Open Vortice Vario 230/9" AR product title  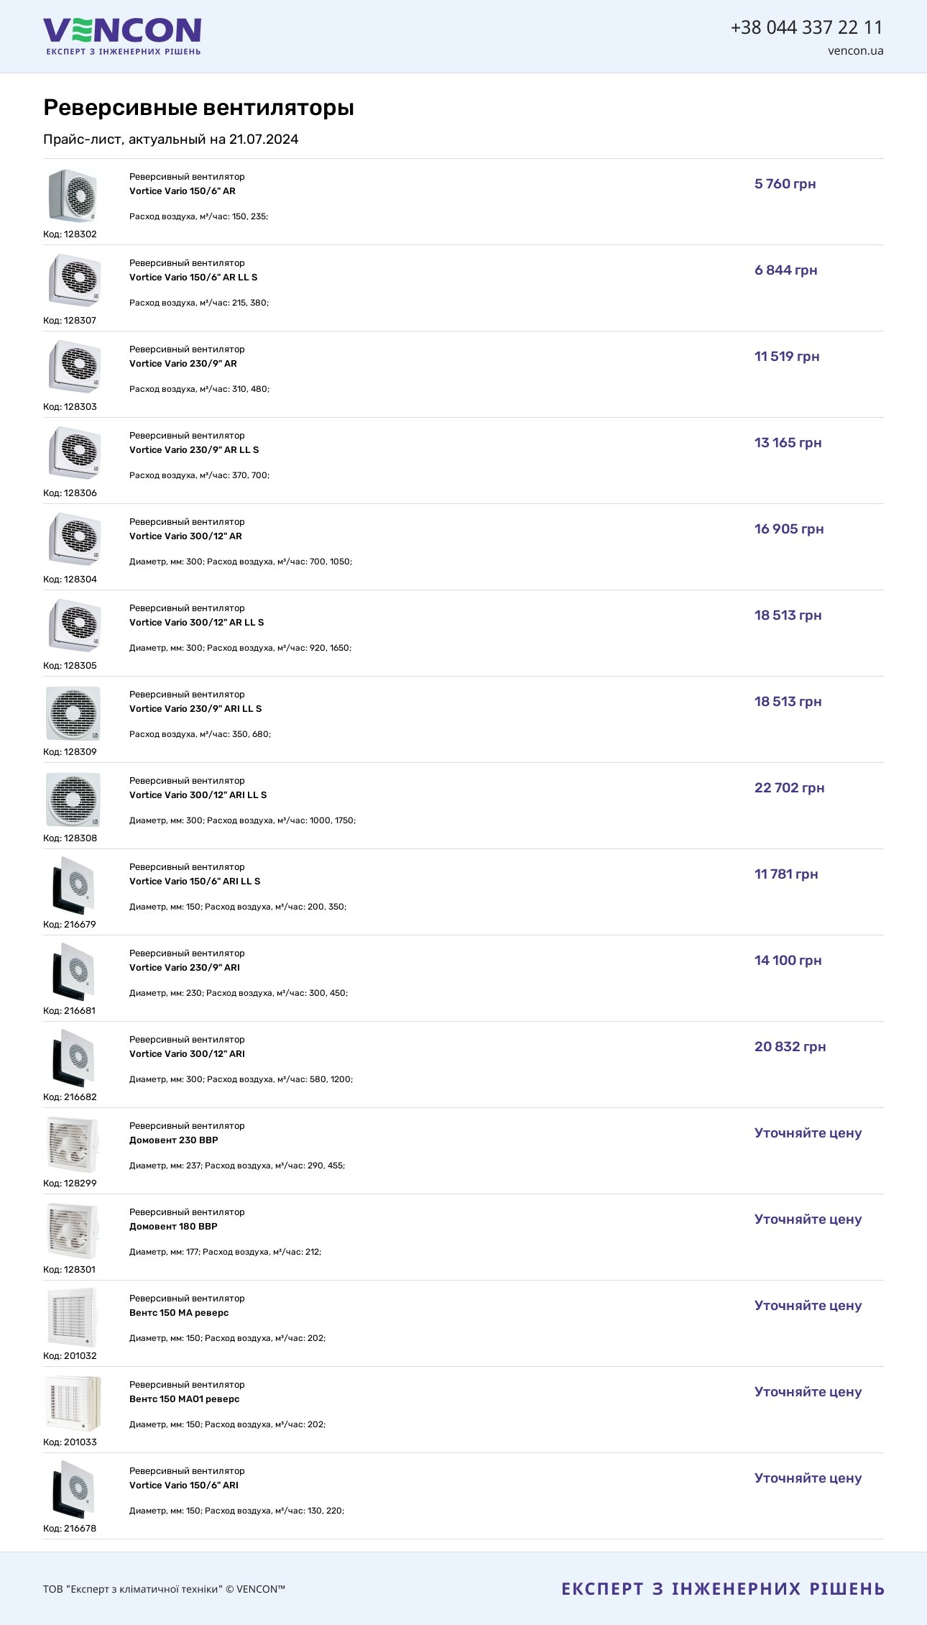pyautogui.click(x=183, y=364)
